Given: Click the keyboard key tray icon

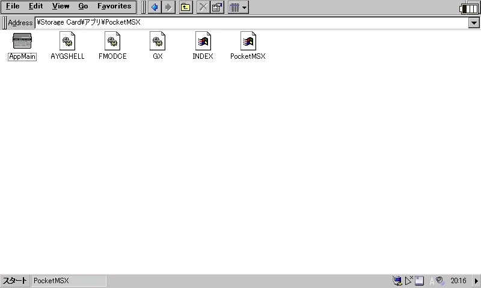Looking at the screenshot, I should (x=419, y=281).
